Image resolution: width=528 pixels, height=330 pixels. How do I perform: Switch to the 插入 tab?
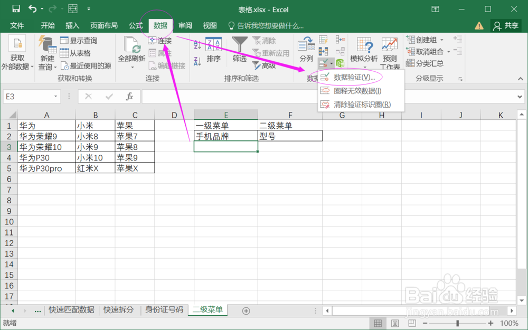(72, 25)
